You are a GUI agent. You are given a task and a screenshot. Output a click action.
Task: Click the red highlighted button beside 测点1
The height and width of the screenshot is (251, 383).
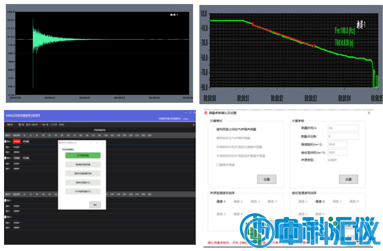17,141
